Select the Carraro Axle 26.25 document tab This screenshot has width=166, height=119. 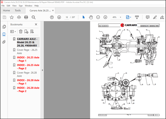click(40, 11)
